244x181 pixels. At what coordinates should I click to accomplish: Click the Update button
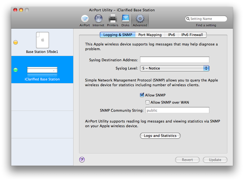click(215, 160)
